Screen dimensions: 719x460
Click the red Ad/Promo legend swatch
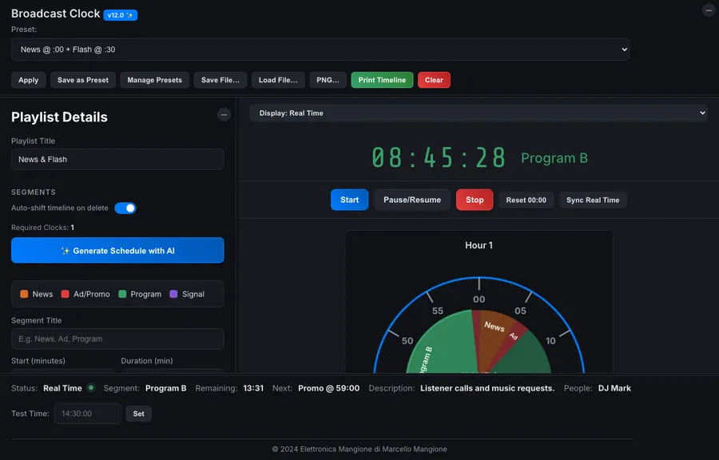[66, 294]
